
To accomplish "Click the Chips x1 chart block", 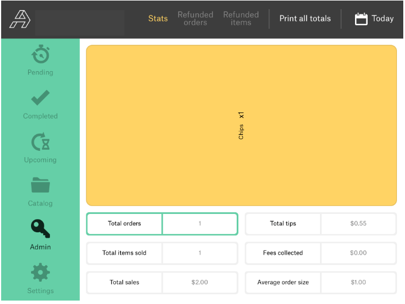I will pos(241,126).
